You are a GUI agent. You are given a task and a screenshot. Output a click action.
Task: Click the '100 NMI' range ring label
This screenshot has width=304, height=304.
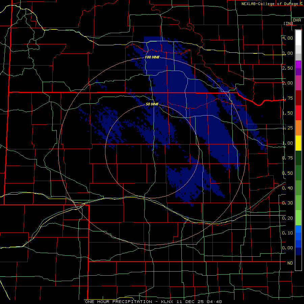(152, 57)
